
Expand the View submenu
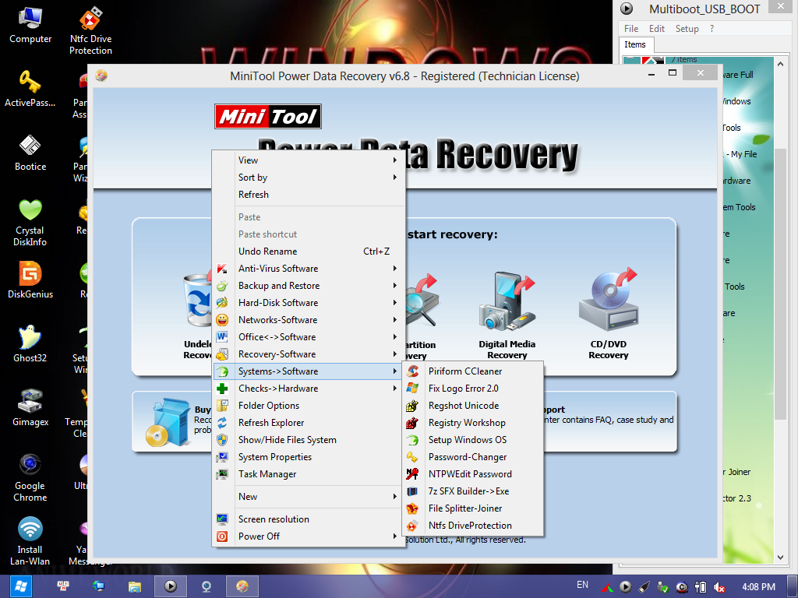(309, 160)
